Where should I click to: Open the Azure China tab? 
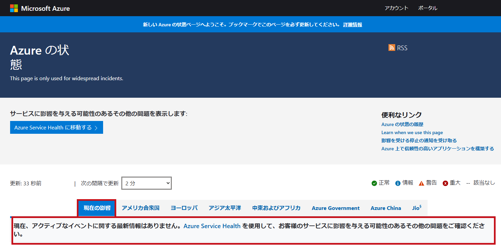(x=386, y=208)
